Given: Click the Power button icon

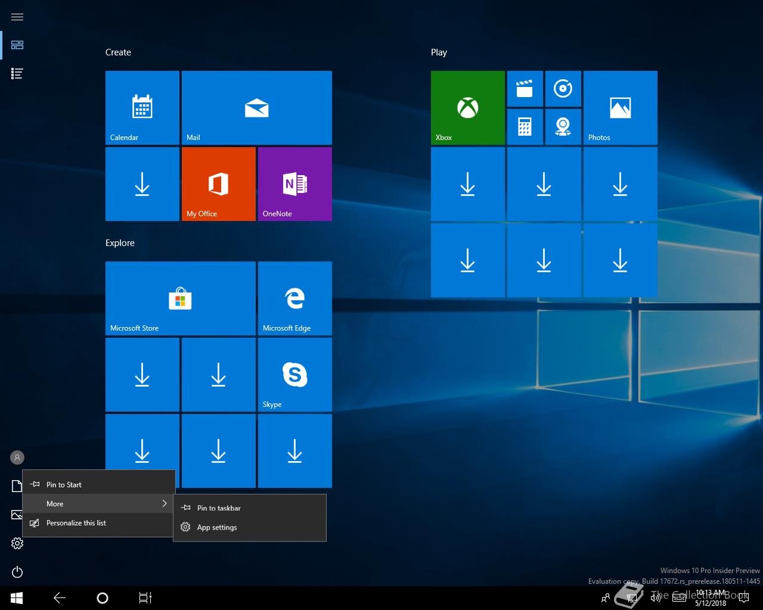Looking at the screenshot, I should point(17,572).
